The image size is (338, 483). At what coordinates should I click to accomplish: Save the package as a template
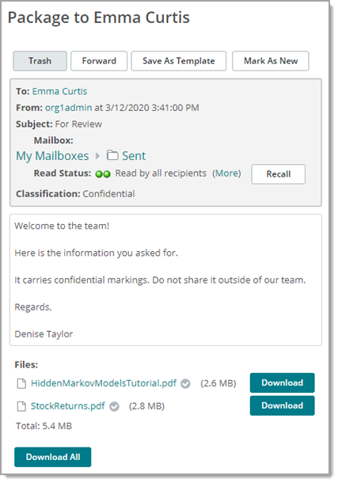(x=179, y=61)
